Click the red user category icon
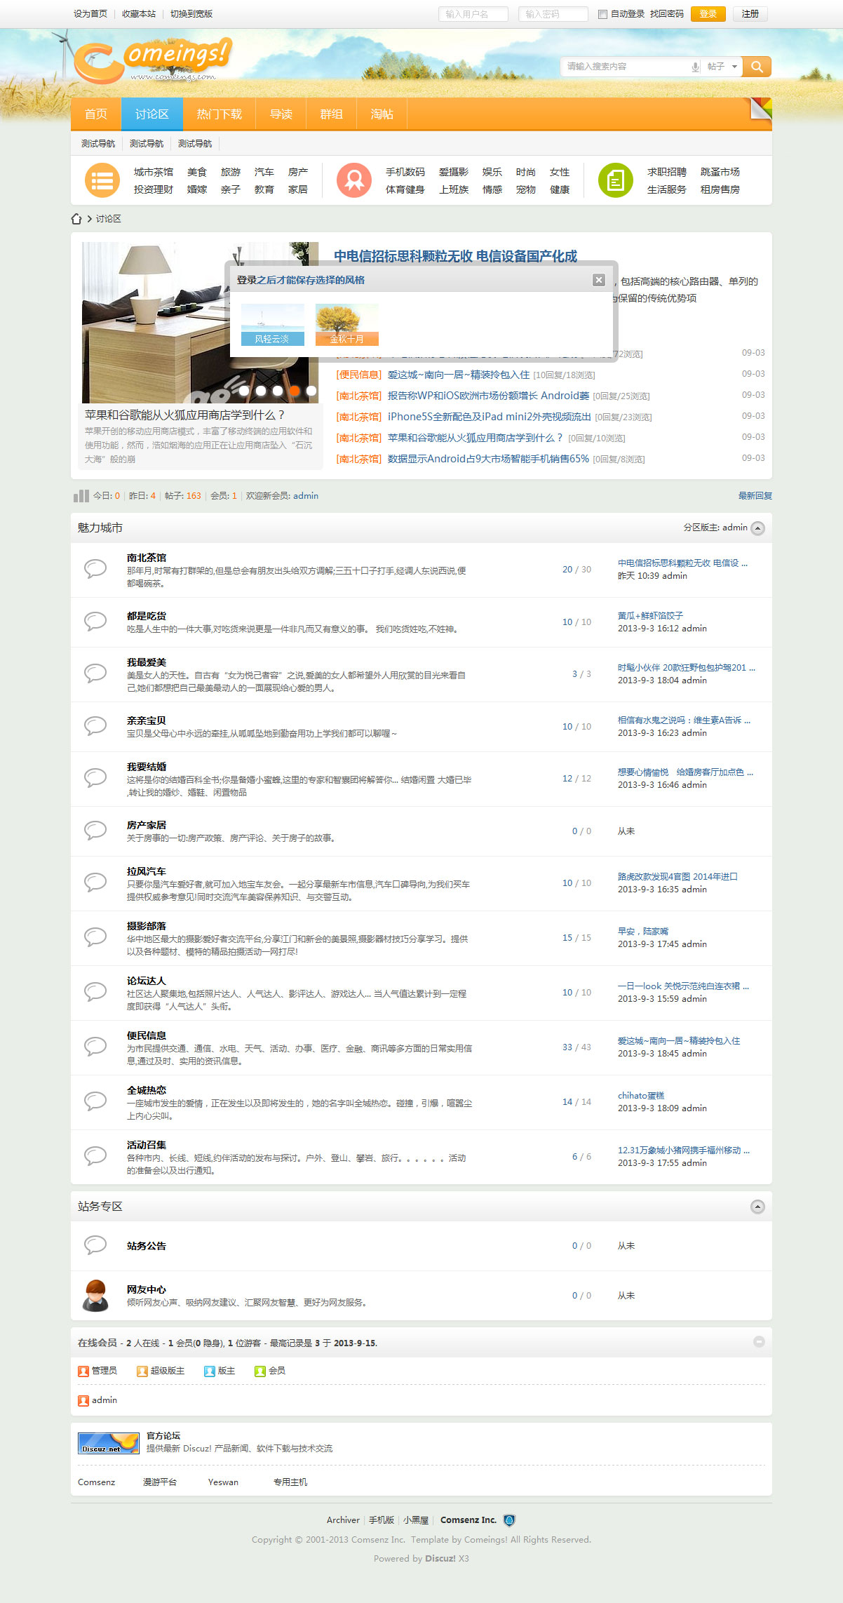This screenshot has height=1603, width=843. point(354,180)
